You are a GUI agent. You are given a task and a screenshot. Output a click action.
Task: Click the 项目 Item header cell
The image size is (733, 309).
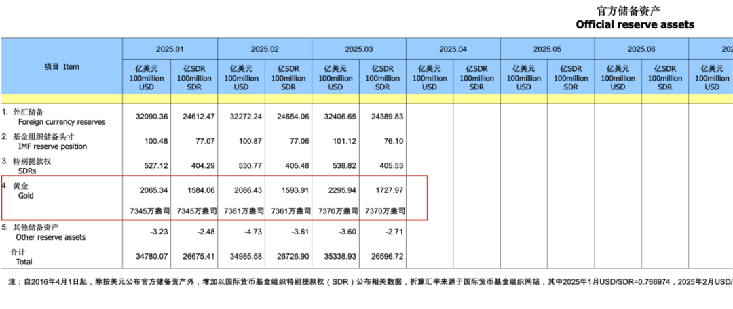click(x=62, y=67)
